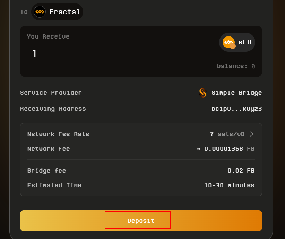Click the sFB token coin icon
Image resolution: width=285 pixels, height=239 pixels.
point(229,42)
